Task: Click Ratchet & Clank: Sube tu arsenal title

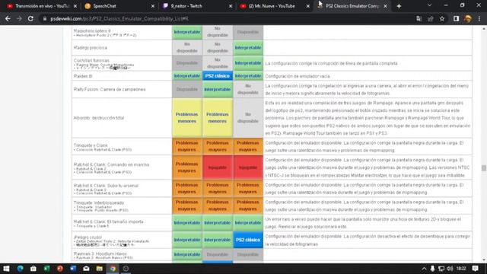Action: click(106, 186)
